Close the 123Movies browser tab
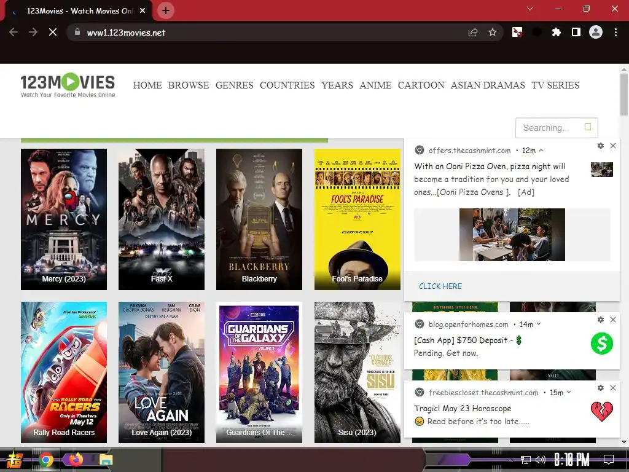Screen dimensions: 629x472 click(x=143, y=11)
